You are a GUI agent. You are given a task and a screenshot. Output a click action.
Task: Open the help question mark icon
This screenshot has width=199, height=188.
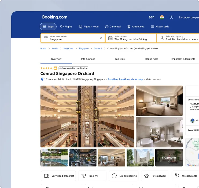tap(171, 17)
